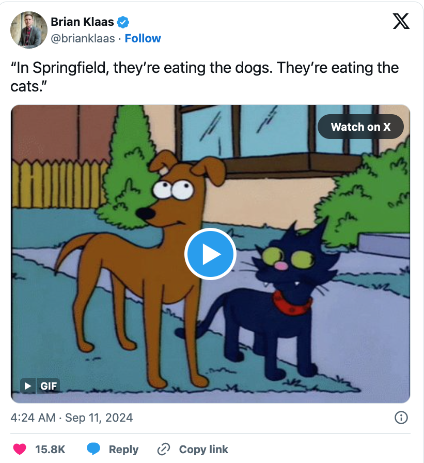The width and height of the screenshot is (424, 463).
Task: Open Brian Klaas profile avatar
Action: [x=28, y=30]
